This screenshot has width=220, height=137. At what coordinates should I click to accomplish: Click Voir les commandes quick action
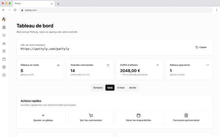tap(91, 118)
